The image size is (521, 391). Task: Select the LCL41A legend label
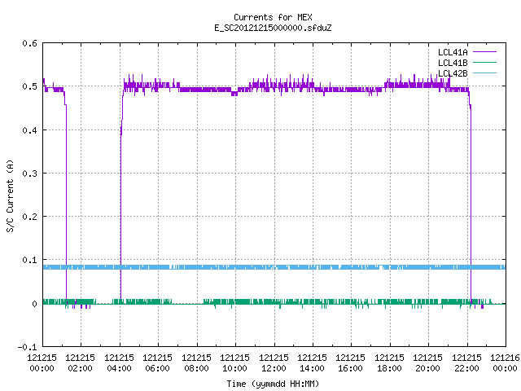pos(453,52)
